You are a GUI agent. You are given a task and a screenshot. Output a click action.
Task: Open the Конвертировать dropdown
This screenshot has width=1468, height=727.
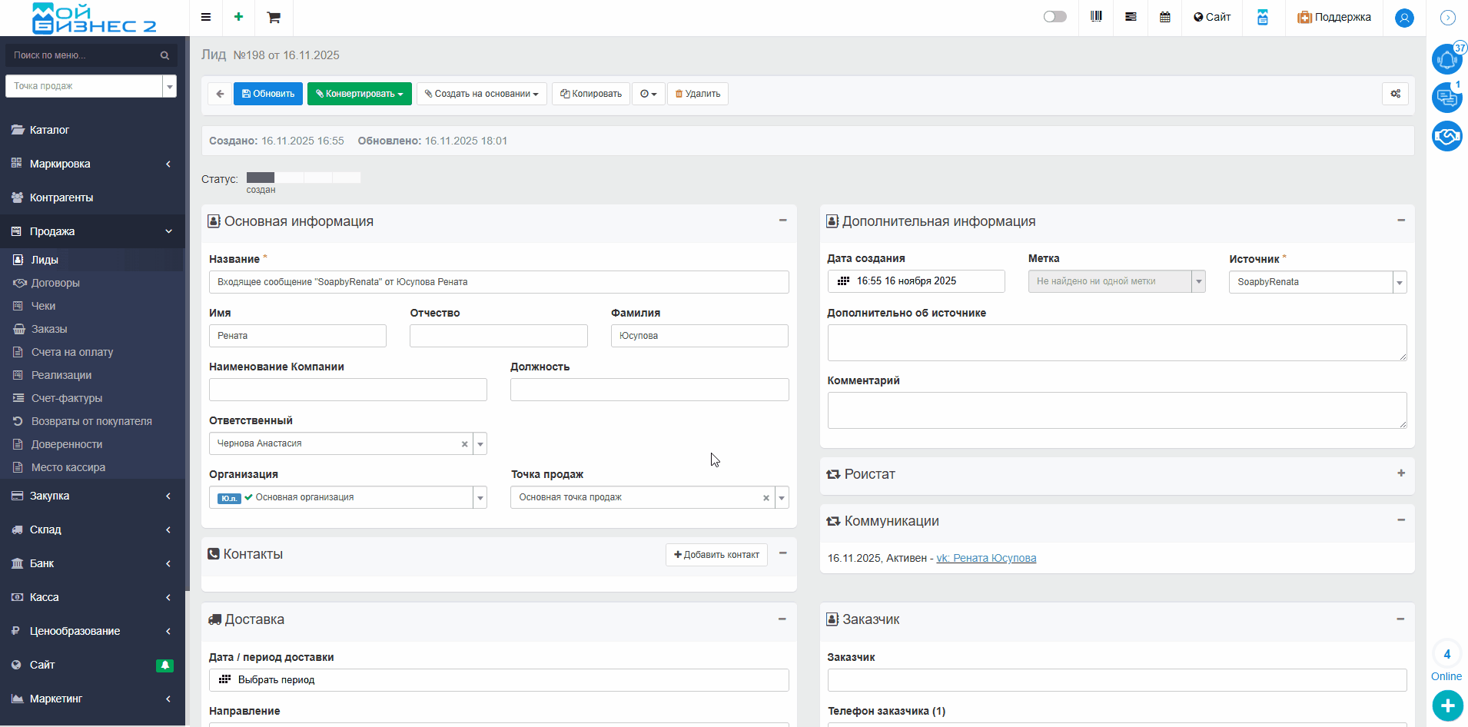360,94
